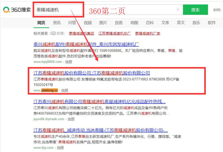Open 快照 for the jstailong.cc result
The width and height of the screenshot is (223, 152).
click(64, 90)
